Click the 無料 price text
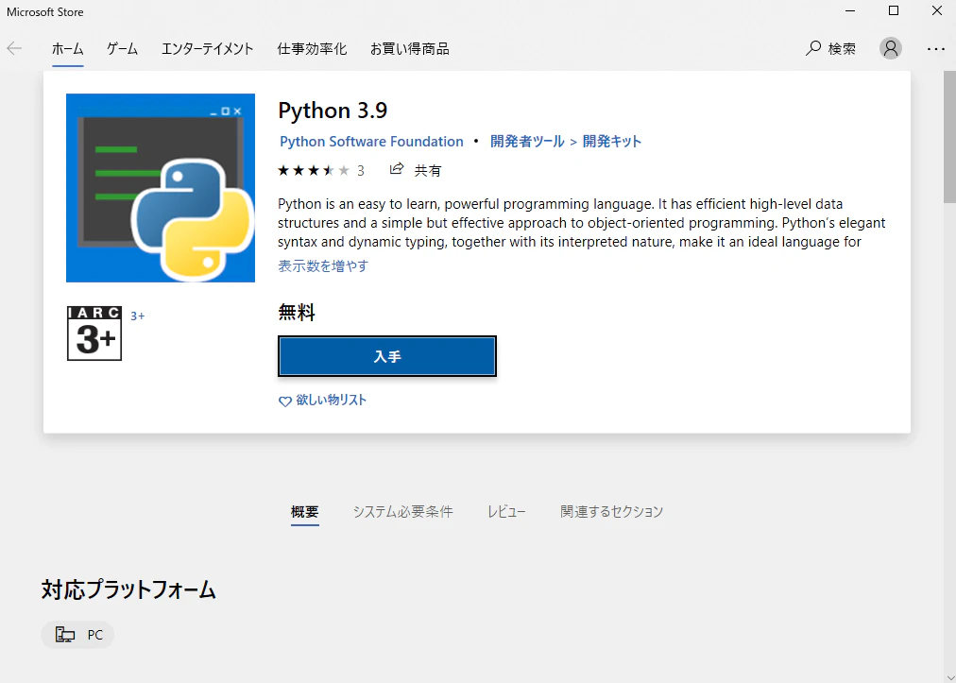The height and width of the screenshot is (683, 956). coord(297,313)
